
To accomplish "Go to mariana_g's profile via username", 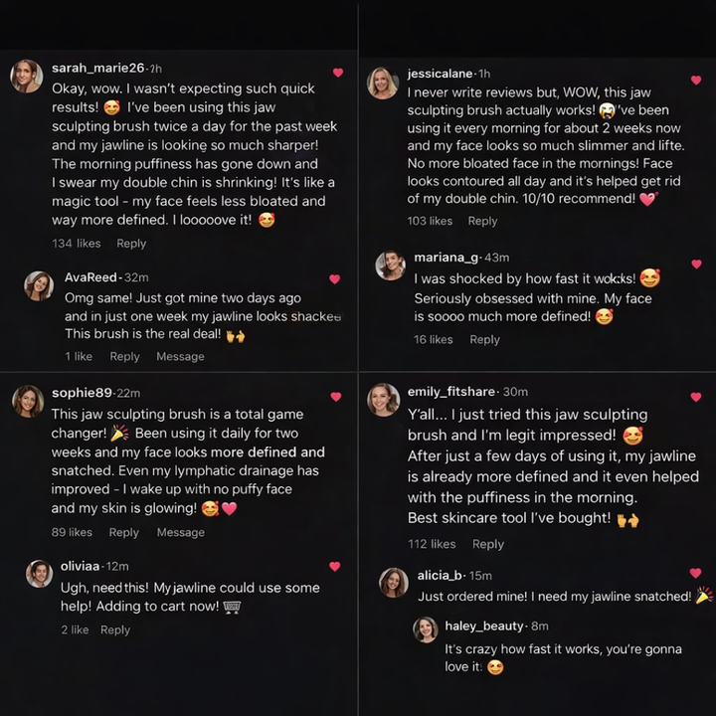I will 447,258.
